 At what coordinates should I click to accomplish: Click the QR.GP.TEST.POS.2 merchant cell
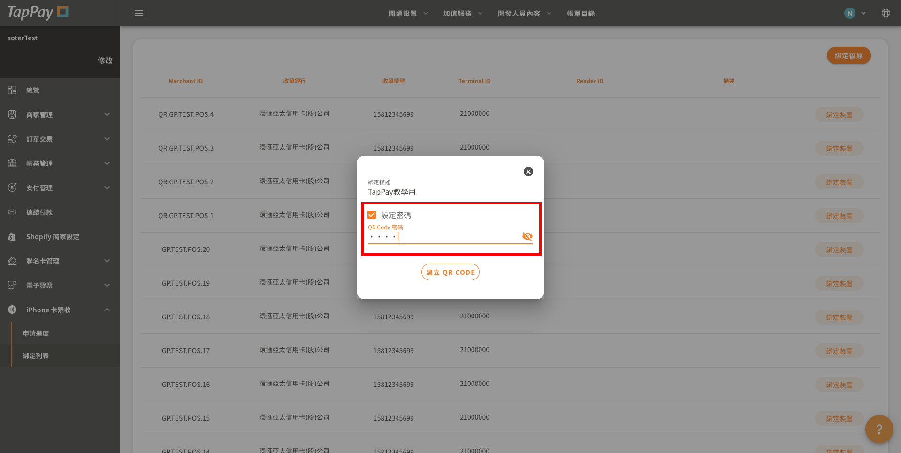(186, 182)
